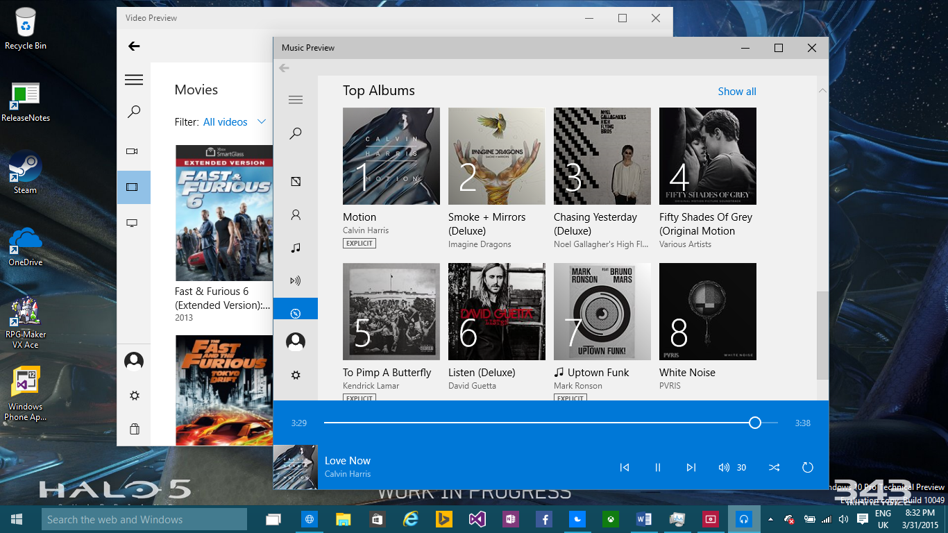The image size is (948, 533).
Task: Open the OneDrive desktop shortcut
Action: [x=26, y=246]
